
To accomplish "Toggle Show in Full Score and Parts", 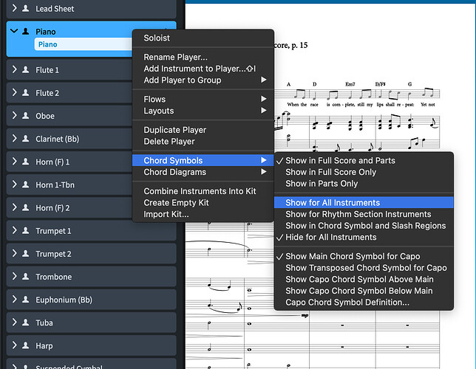I will (x=364, y=160).
